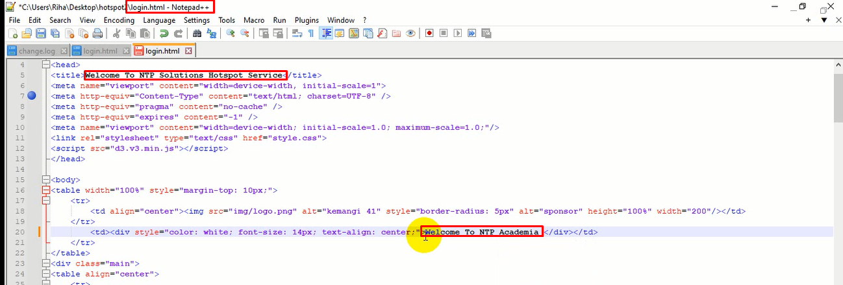Close the change.log tab
The height and width of the screenshot is (285, 843).
[63, 51]
